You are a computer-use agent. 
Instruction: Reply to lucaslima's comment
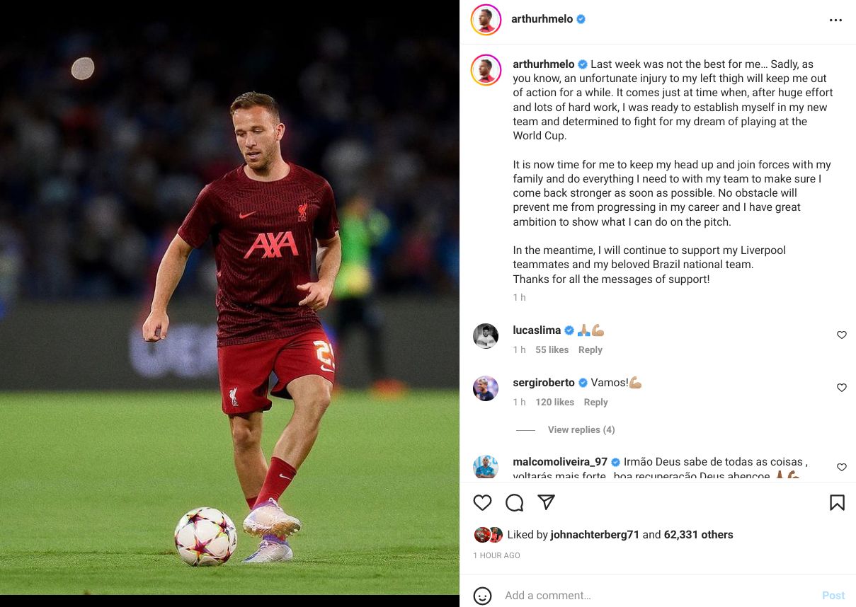[590, 349]
